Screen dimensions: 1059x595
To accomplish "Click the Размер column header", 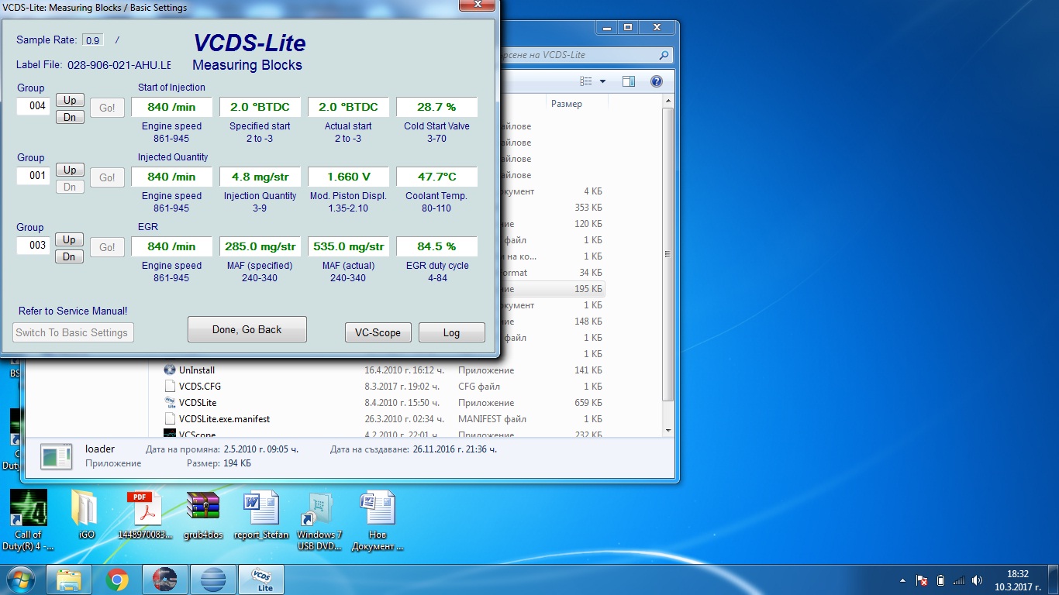I will 566,104.
